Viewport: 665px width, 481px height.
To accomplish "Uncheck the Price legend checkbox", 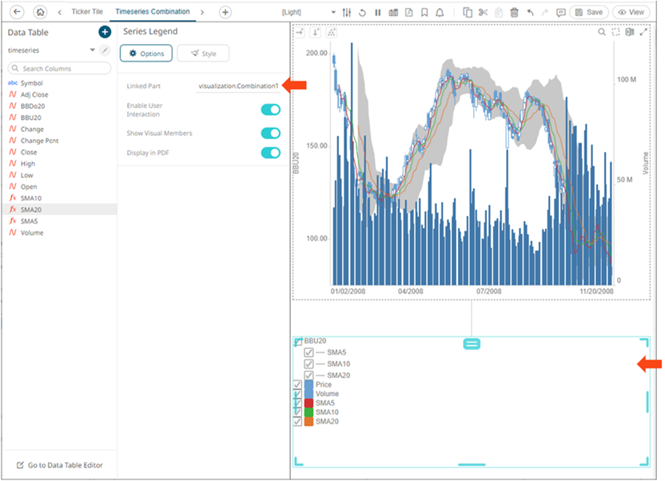I will [x=297, y=384].
